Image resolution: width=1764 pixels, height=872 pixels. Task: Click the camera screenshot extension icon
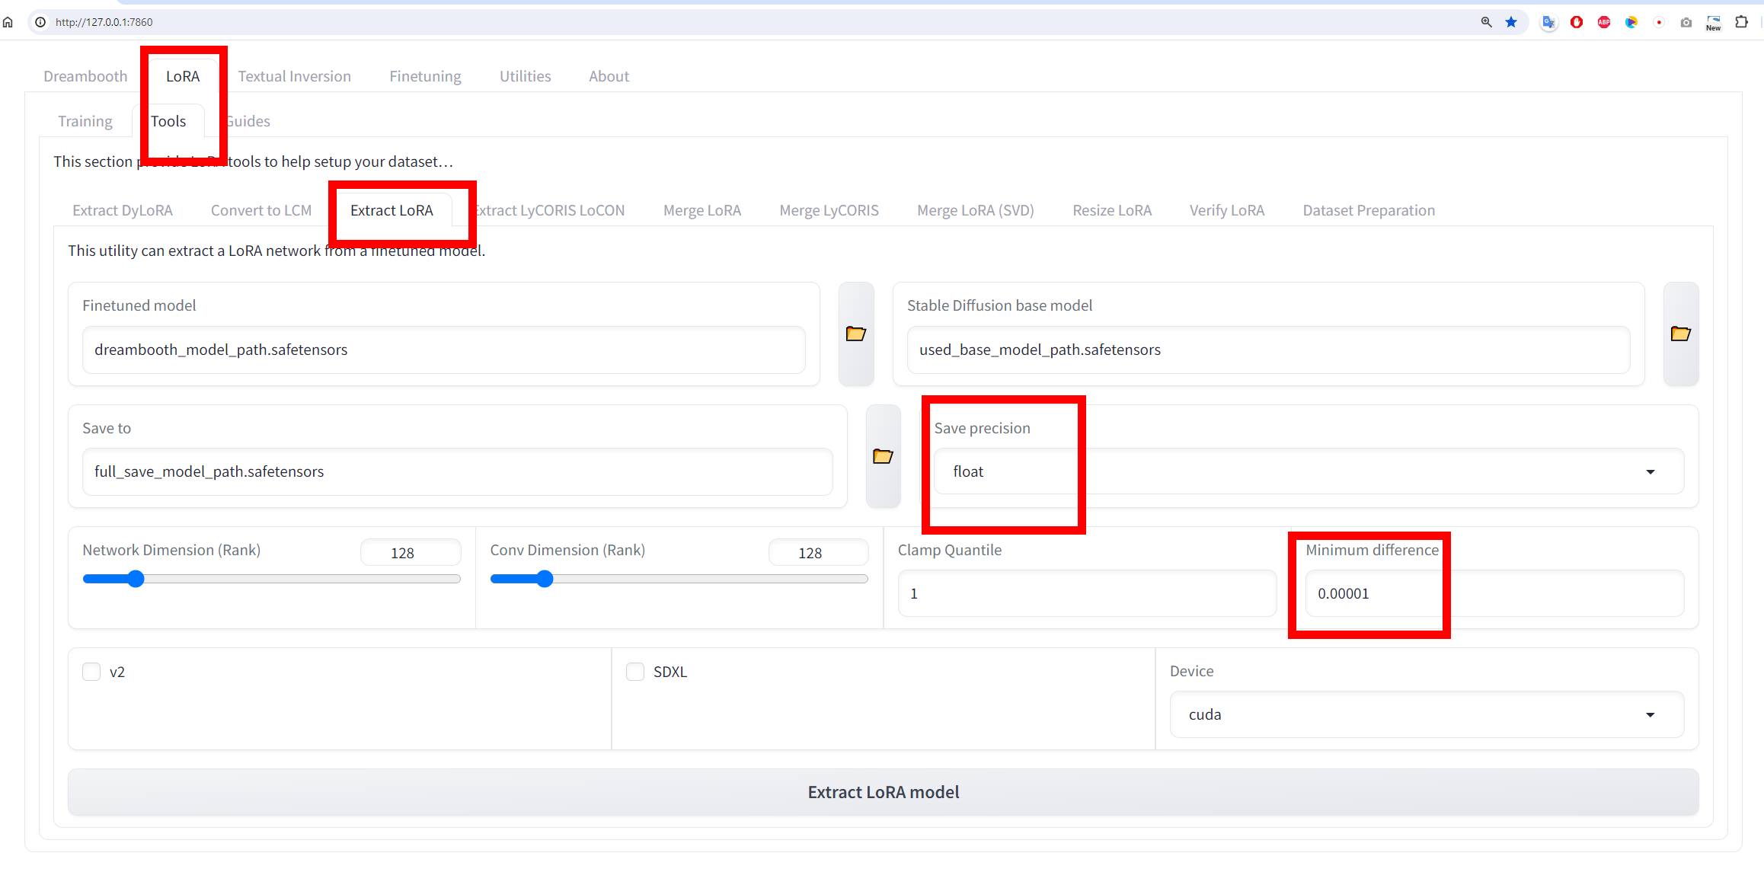pos(1686,22)
